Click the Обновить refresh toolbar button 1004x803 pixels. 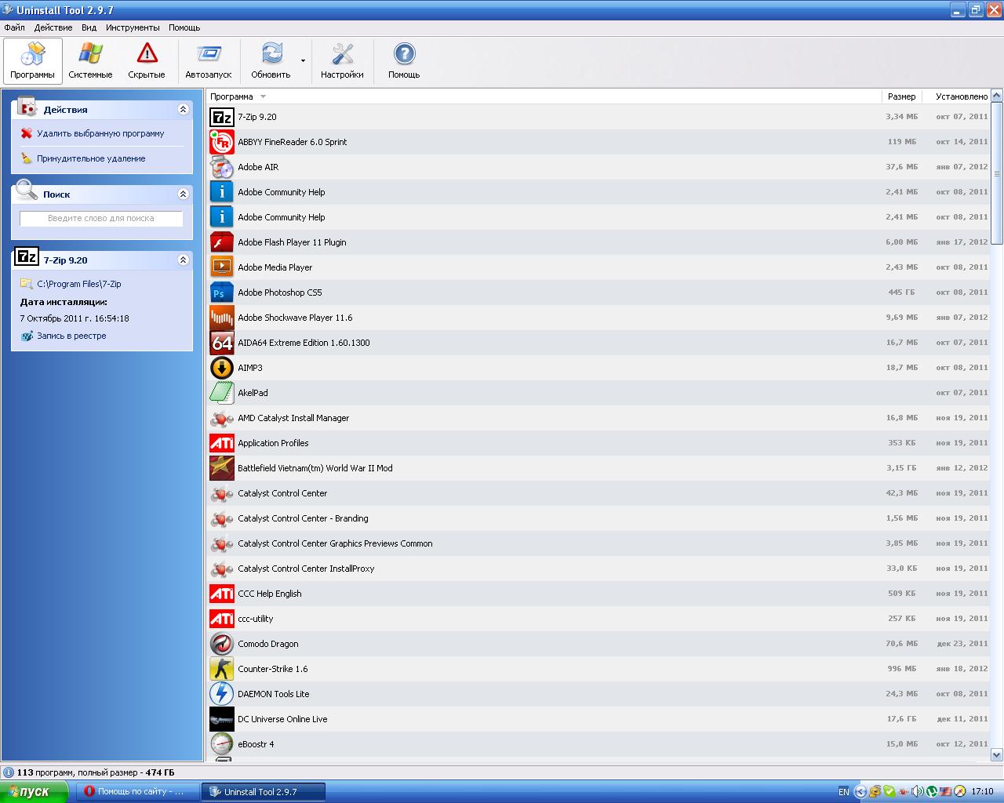pyautogui.click(x=271, y=61)
